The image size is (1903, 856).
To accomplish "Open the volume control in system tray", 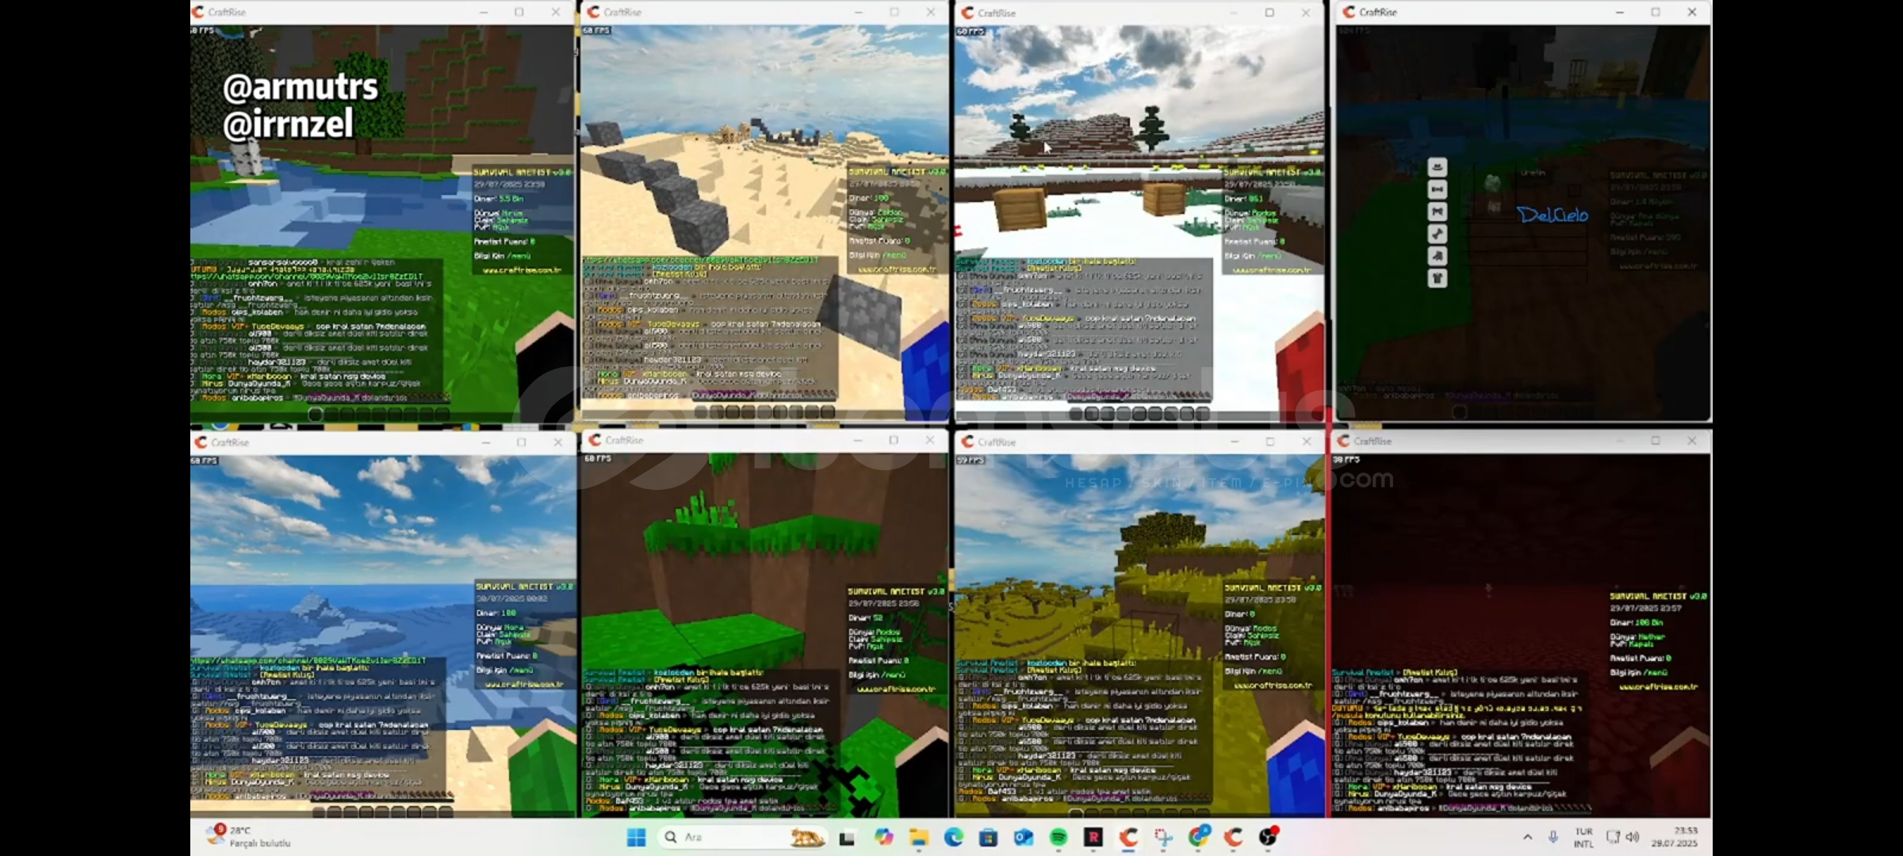I will pyautogui.click(x=1633, y=837).
